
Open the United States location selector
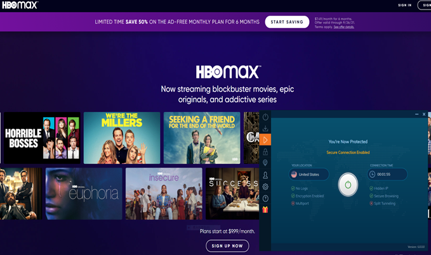point(308,174)
